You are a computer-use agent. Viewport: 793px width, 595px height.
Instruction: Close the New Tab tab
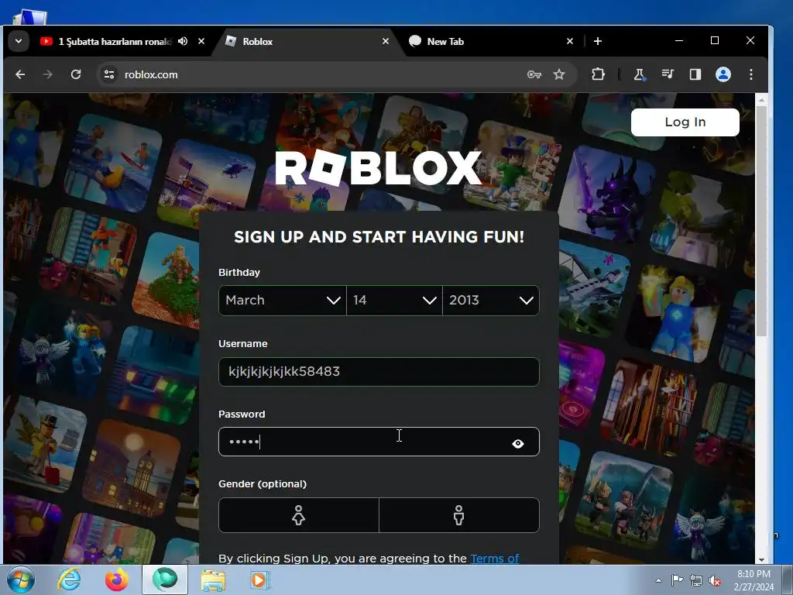click(x=570, y=41)
